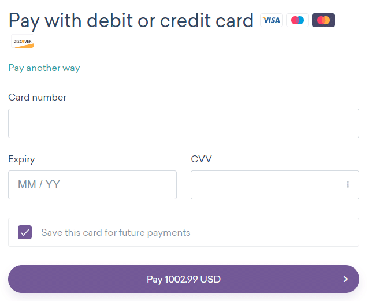Open the Pay another way link
This screenshot has height=301, width=368.
tap(44, 68)
